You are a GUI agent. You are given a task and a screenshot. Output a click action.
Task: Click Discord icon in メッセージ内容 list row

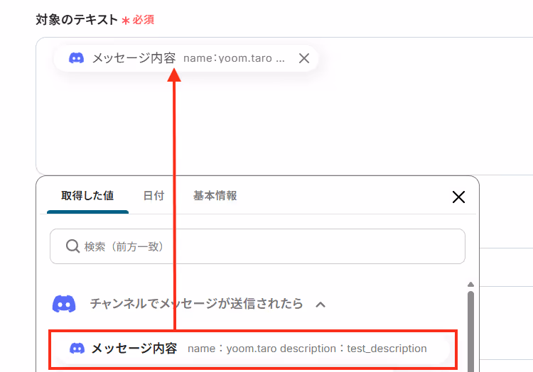point(77,349)
